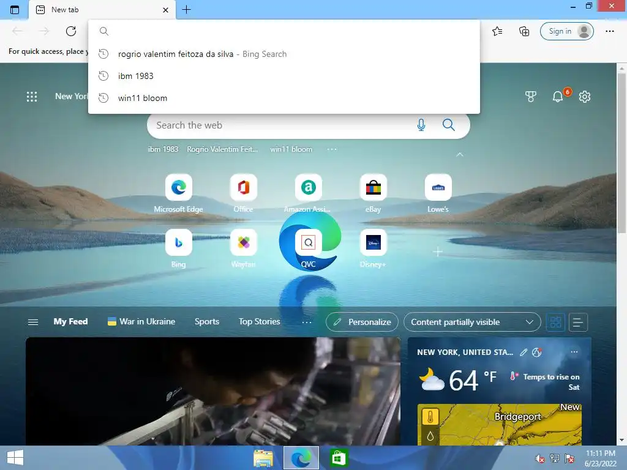
Task: Select the War in Ukraine tab
Action: 141,322
